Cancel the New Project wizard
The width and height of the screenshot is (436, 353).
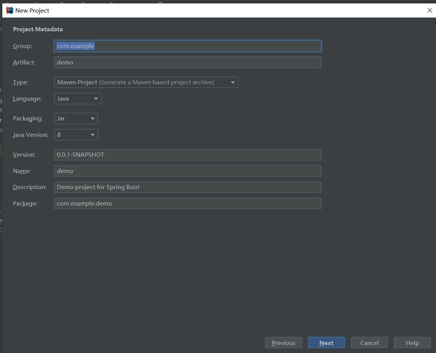(369, 343)
